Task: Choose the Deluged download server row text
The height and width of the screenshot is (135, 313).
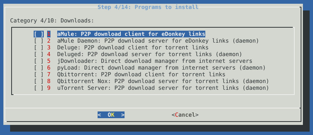Action: 150,54
